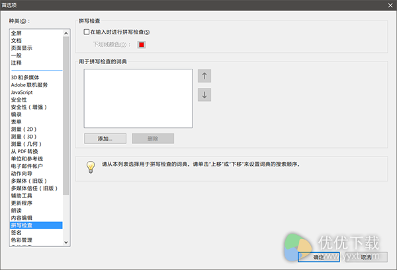Move dictionary up with the up arrow

(204, 76)
